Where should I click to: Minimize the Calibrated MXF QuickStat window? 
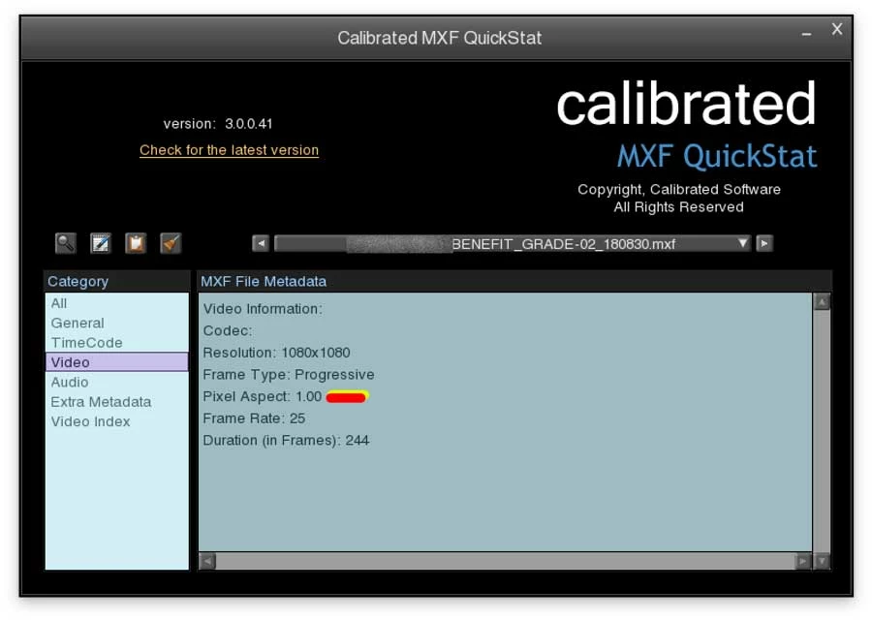pyautogui.click(x=806, y=34)
